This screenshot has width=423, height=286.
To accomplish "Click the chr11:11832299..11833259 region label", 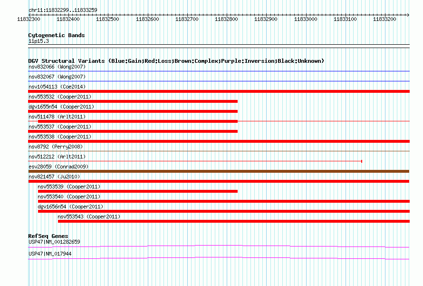I will coord(63,10).
